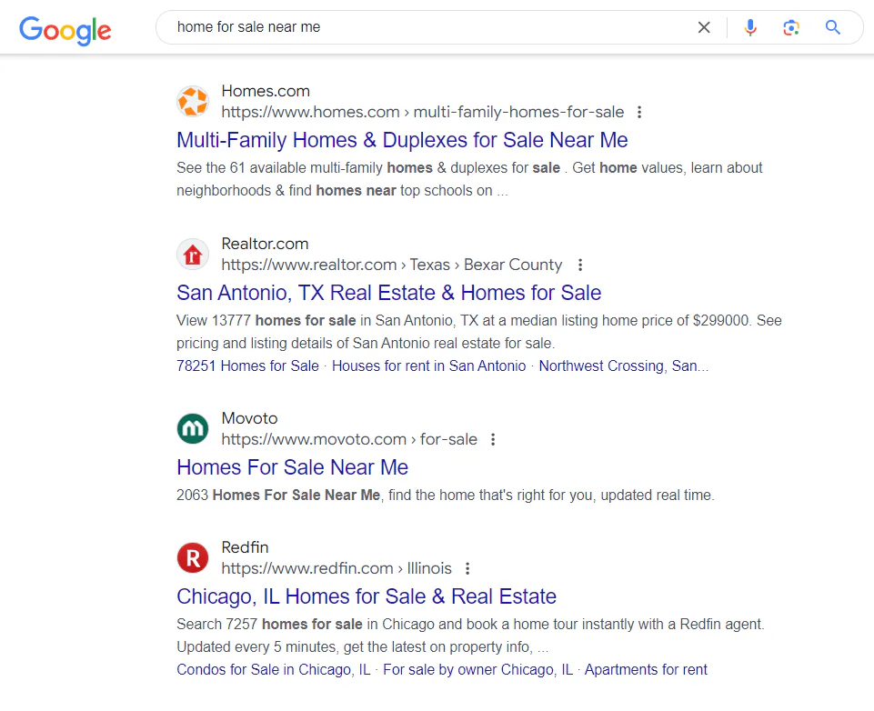Click snippet '2063 Homes For Sale Near Me'
This screenshot has width=874, height=711.
pos(446,495)
